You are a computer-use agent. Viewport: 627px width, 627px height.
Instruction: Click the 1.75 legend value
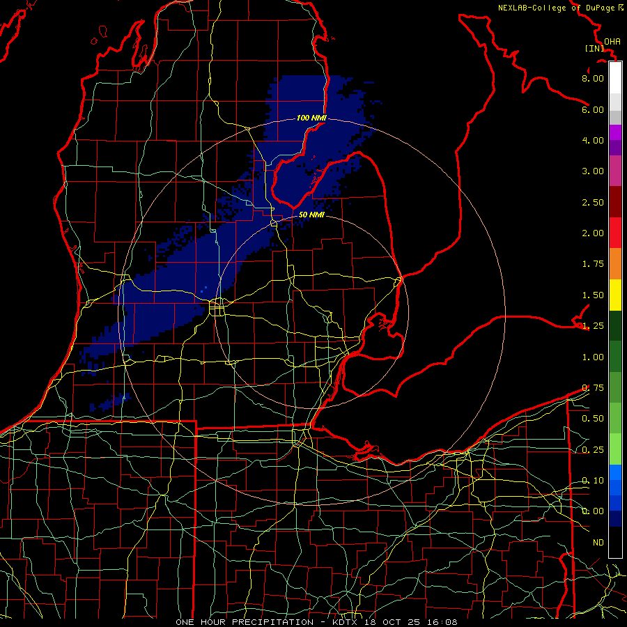[x=593, y=264]
